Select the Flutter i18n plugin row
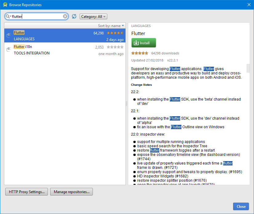 (65, 50)
